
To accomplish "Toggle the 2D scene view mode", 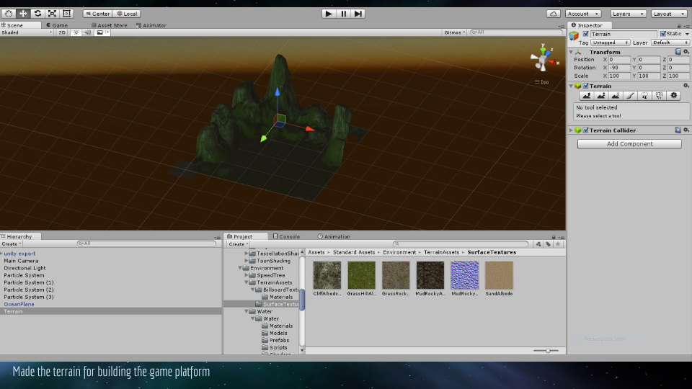I will (x=62, y=32).
